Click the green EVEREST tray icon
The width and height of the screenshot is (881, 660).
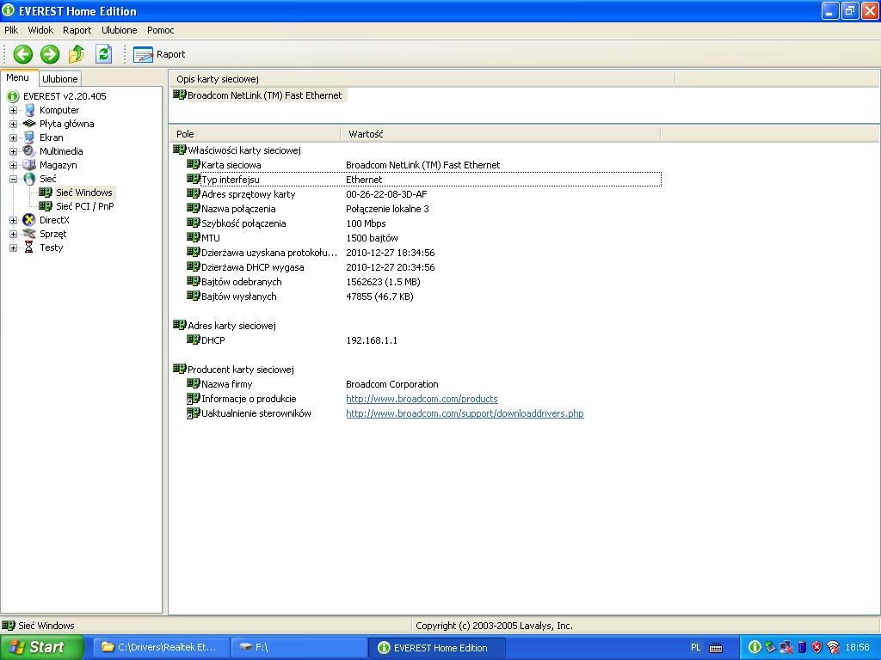coord(755,647)
